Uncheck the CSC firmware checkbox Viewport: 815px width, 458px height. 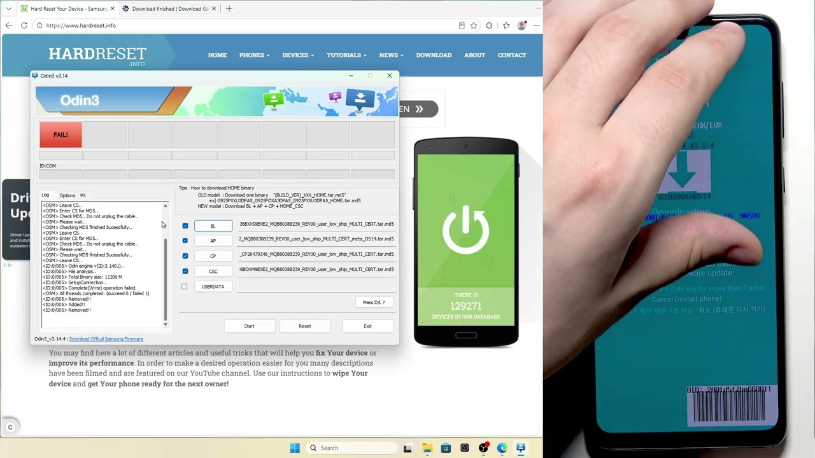(185, 272)
